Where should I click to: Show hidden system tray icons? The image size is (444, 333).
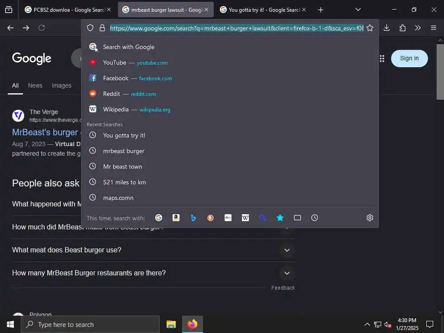367,324
